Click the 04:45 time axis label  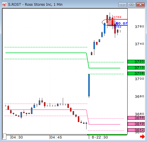56,137
